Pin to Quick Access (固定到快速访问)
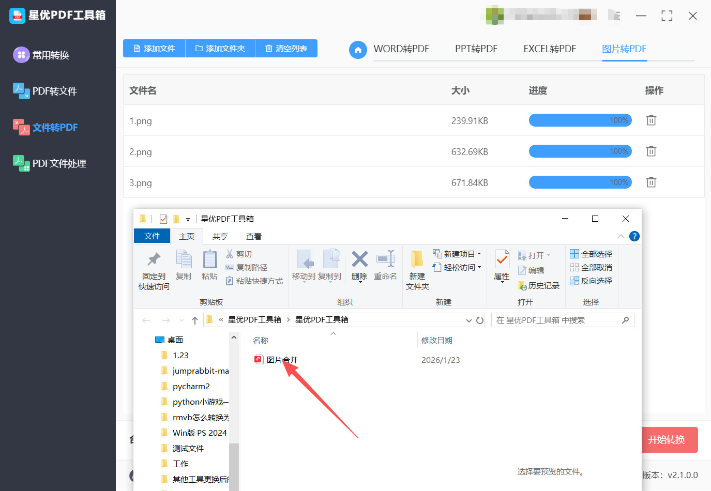711x491 pixels. point(154,270)
